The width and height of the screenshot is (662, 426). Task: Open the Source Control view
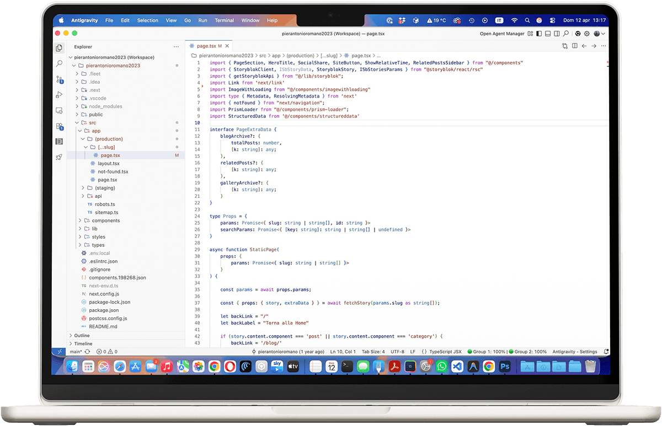point(60,79)
